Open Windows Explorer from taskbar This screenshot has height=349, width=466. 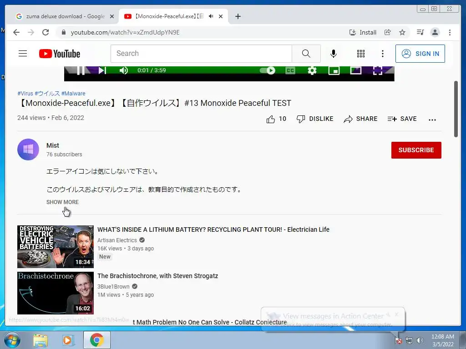coord(41,340)
